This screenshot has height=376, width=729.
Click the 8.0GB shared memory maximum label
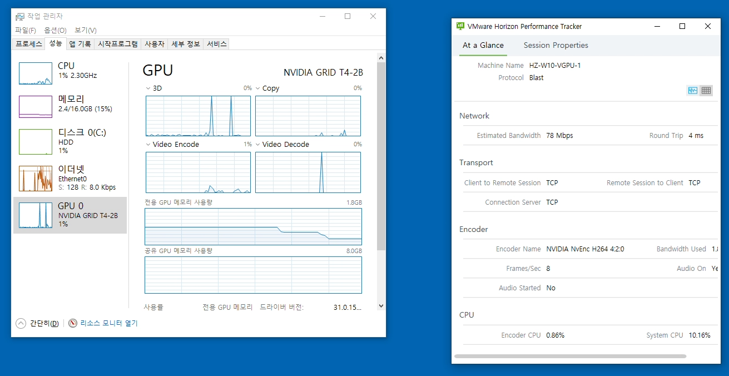pyautogui.click(x=354, y=251)
